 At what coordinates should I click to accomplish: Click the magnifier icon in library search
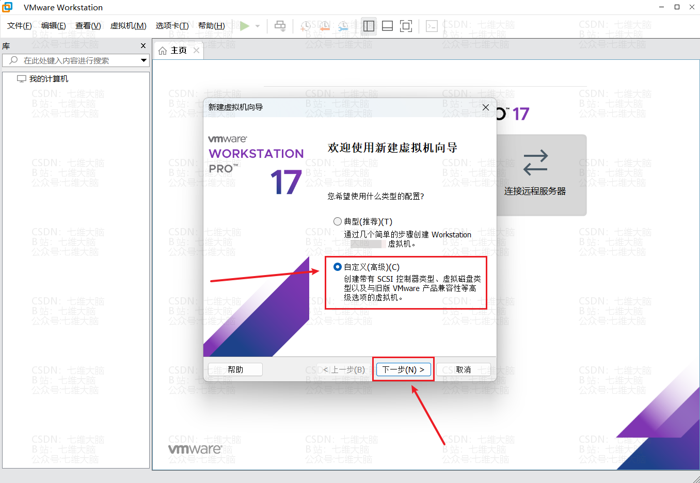pos(13,60)
